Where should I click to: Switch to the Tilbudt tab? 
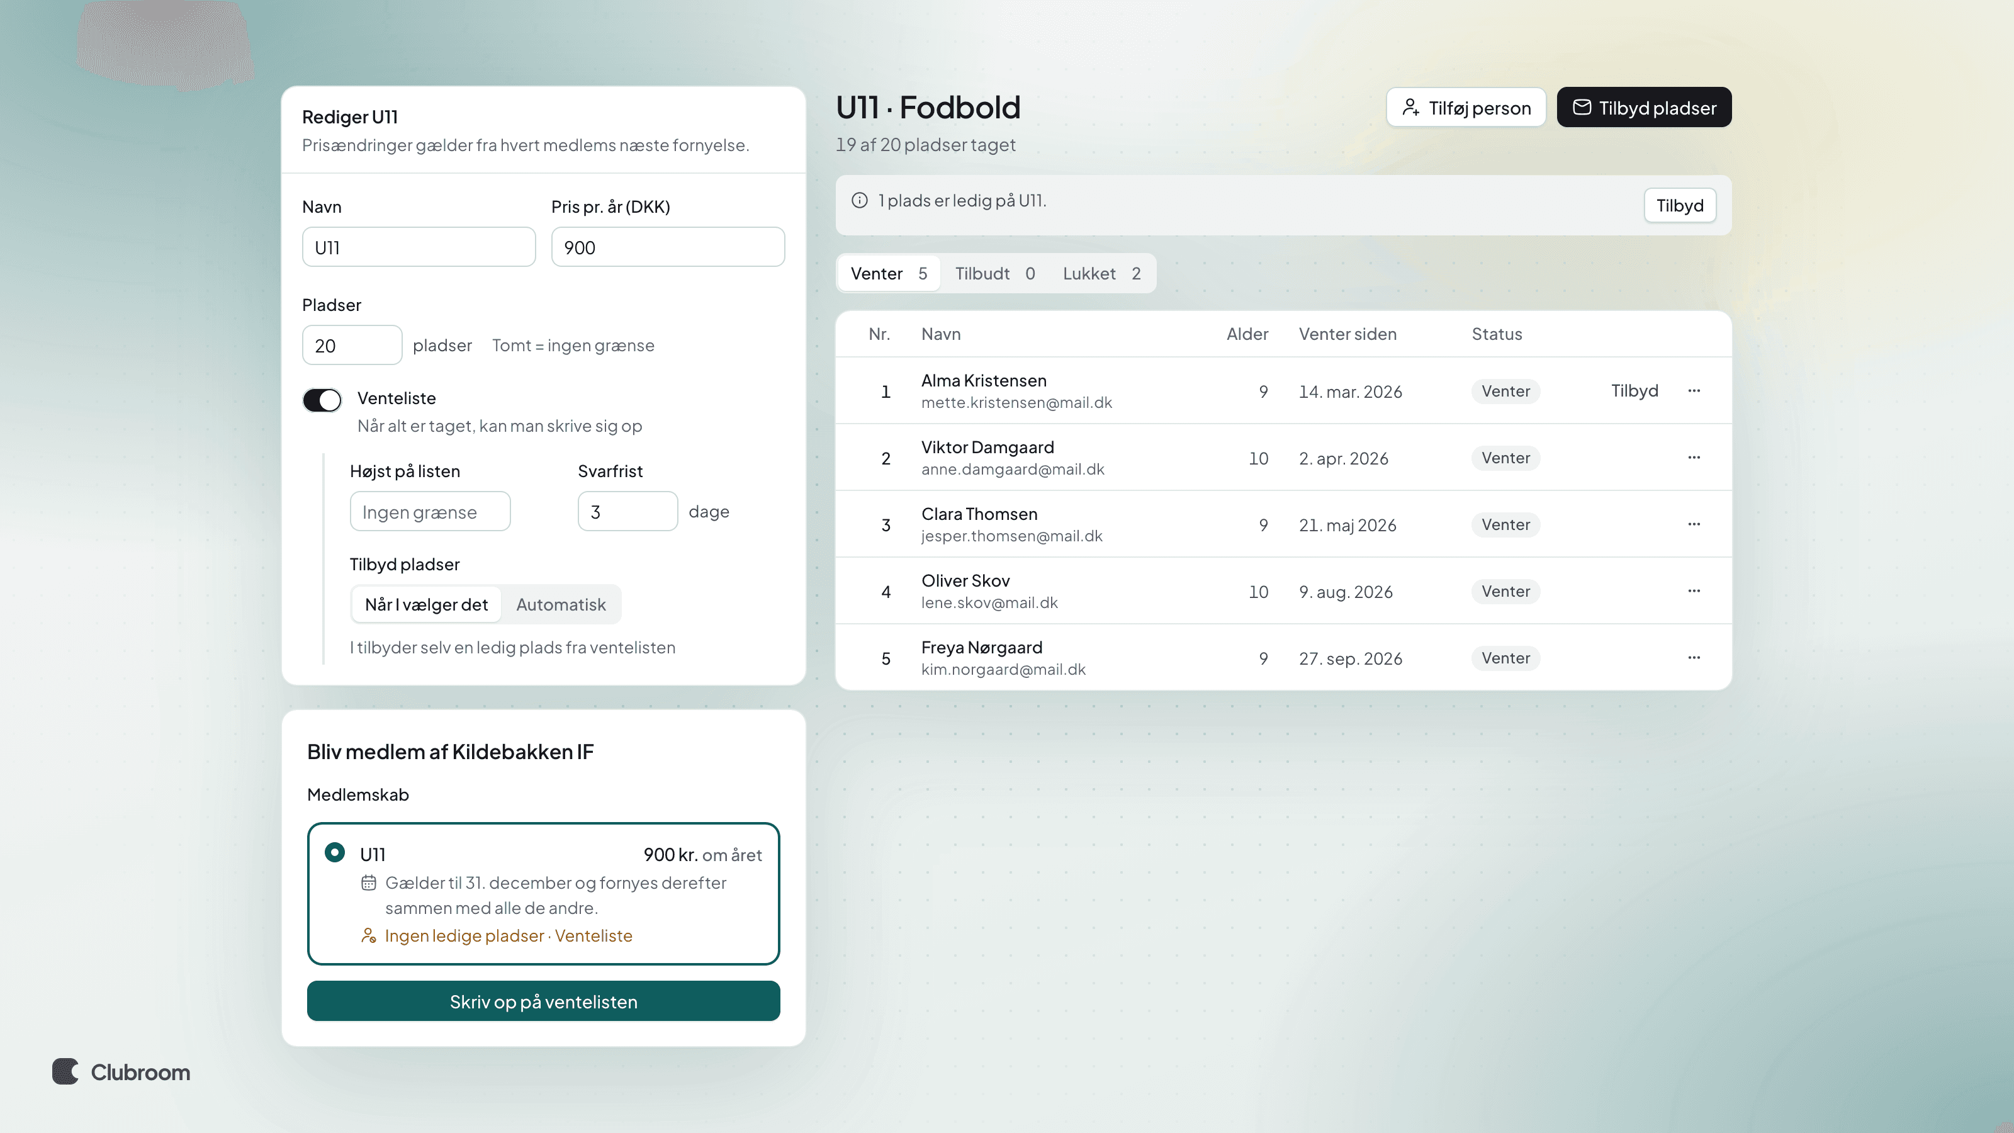click(x=994, y=274)
